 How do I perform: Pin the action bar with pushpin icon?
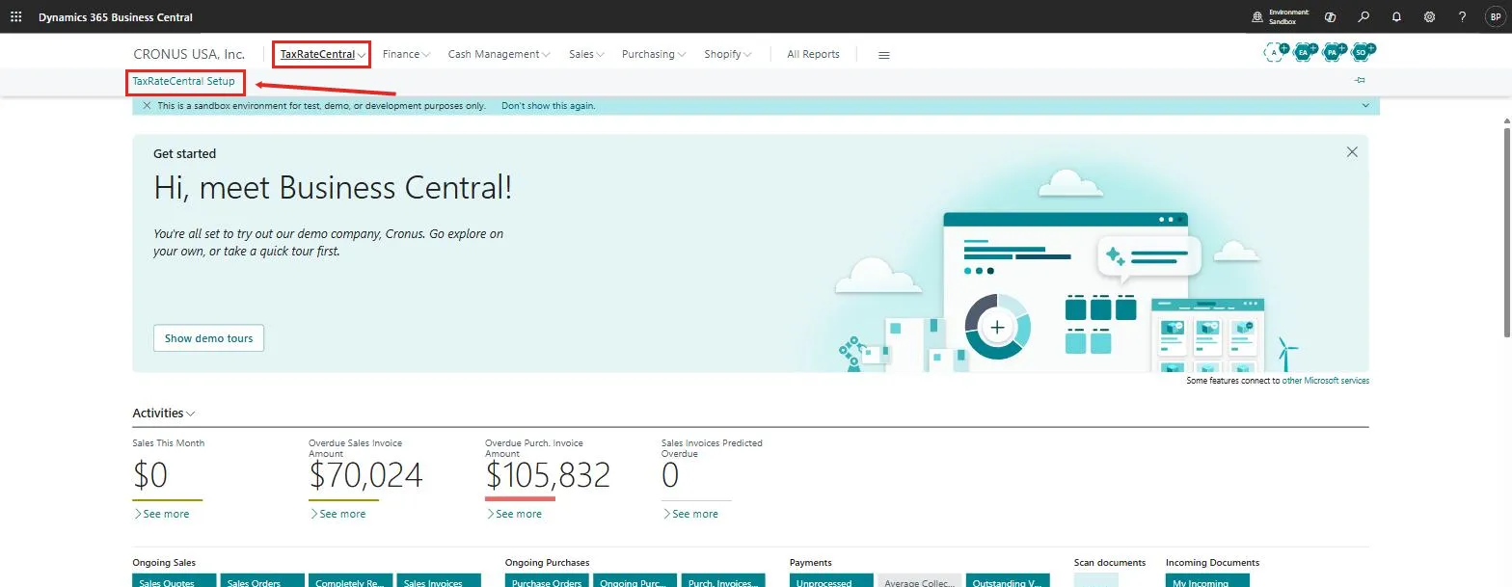pyautogui.click(x=1360, y=81)
